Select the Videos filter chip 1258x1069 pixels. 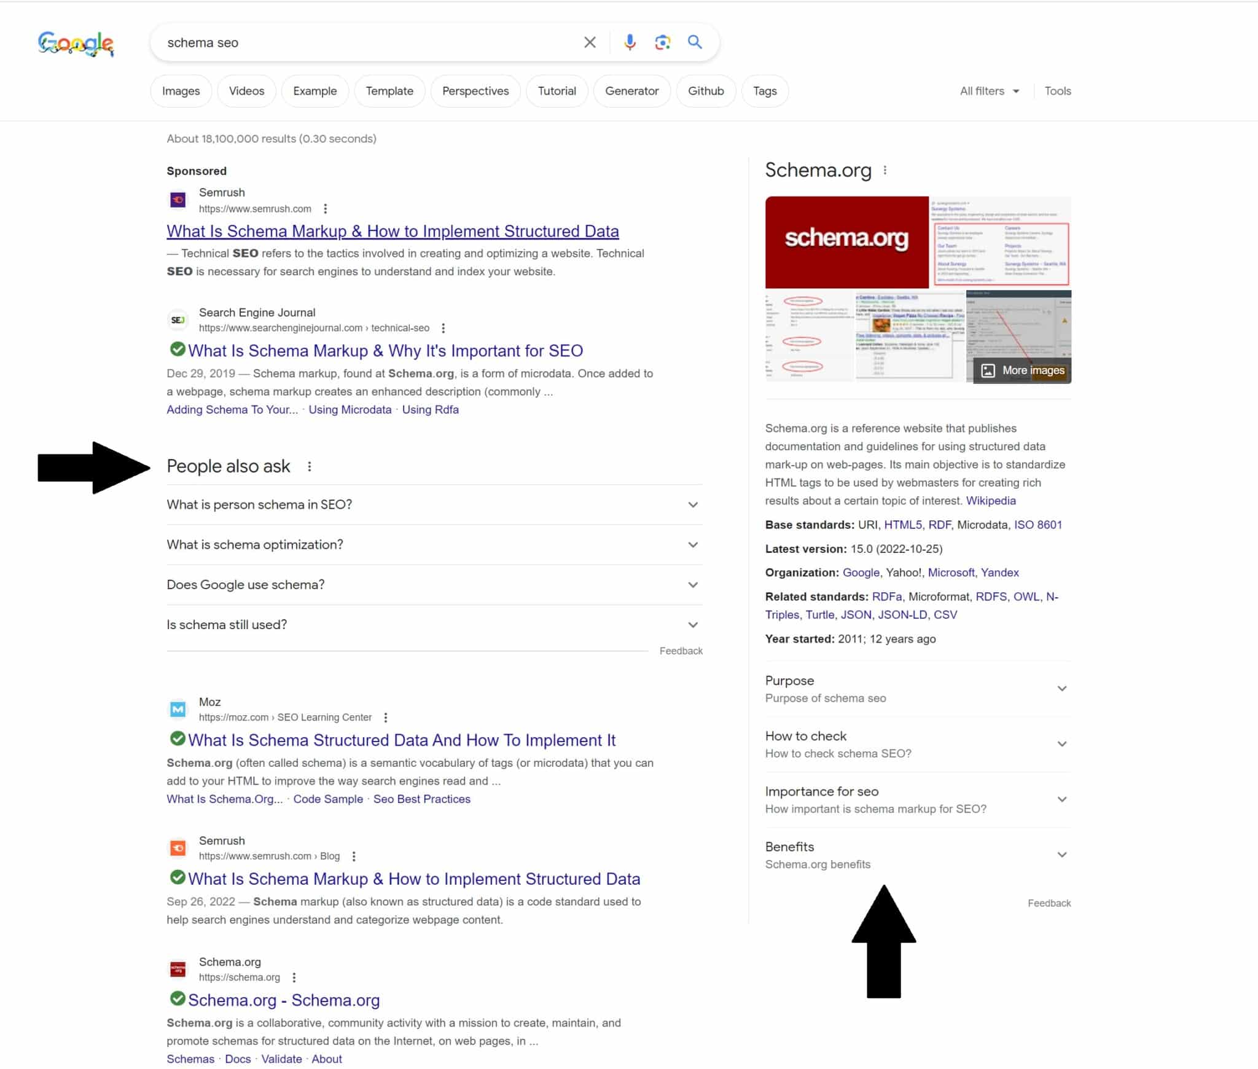246,91
